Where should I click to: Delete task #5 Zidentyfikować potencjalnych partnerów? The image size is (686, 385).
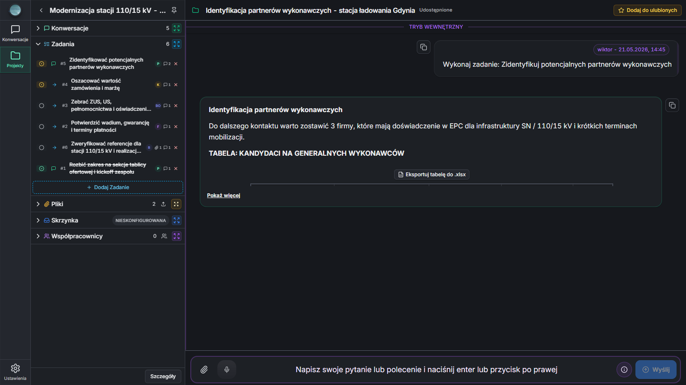(176, 64)
